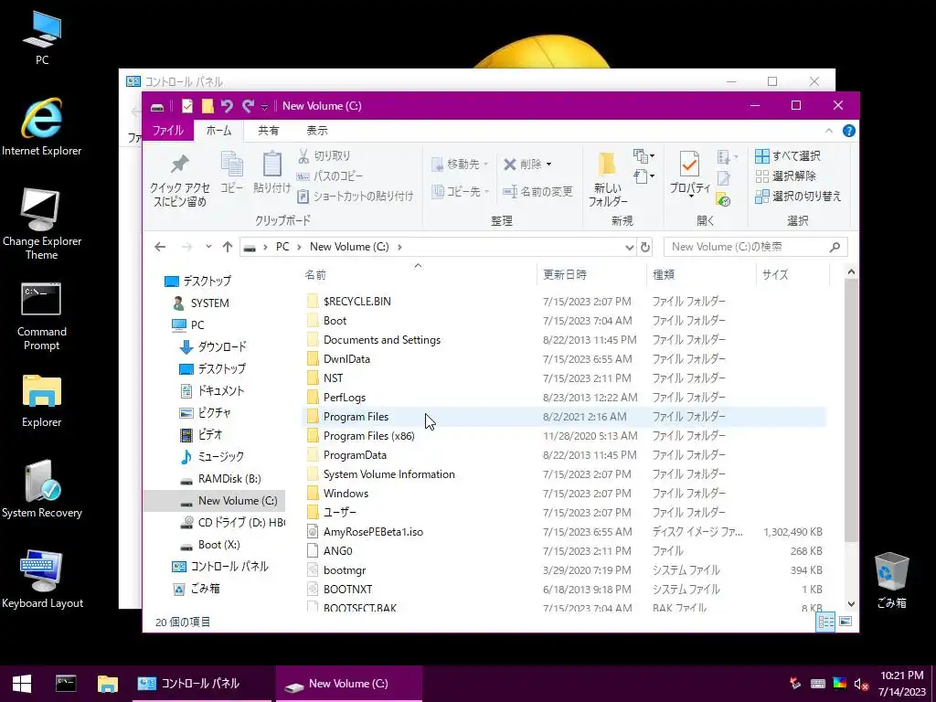Image resolution: width=936 pixels, height=702 pixels.
Task: Click Cut (切り取り) scissors button
Action: pos(324,155)
